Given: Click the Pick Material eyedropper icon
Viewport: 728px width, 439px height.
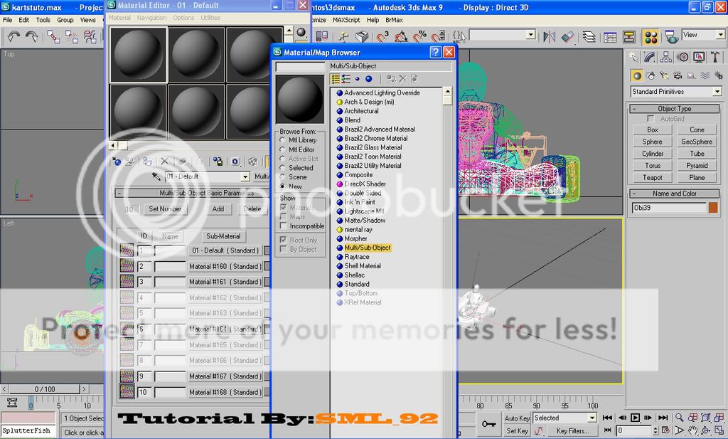Looking at the screenshot, I should (x=156, y=176).
